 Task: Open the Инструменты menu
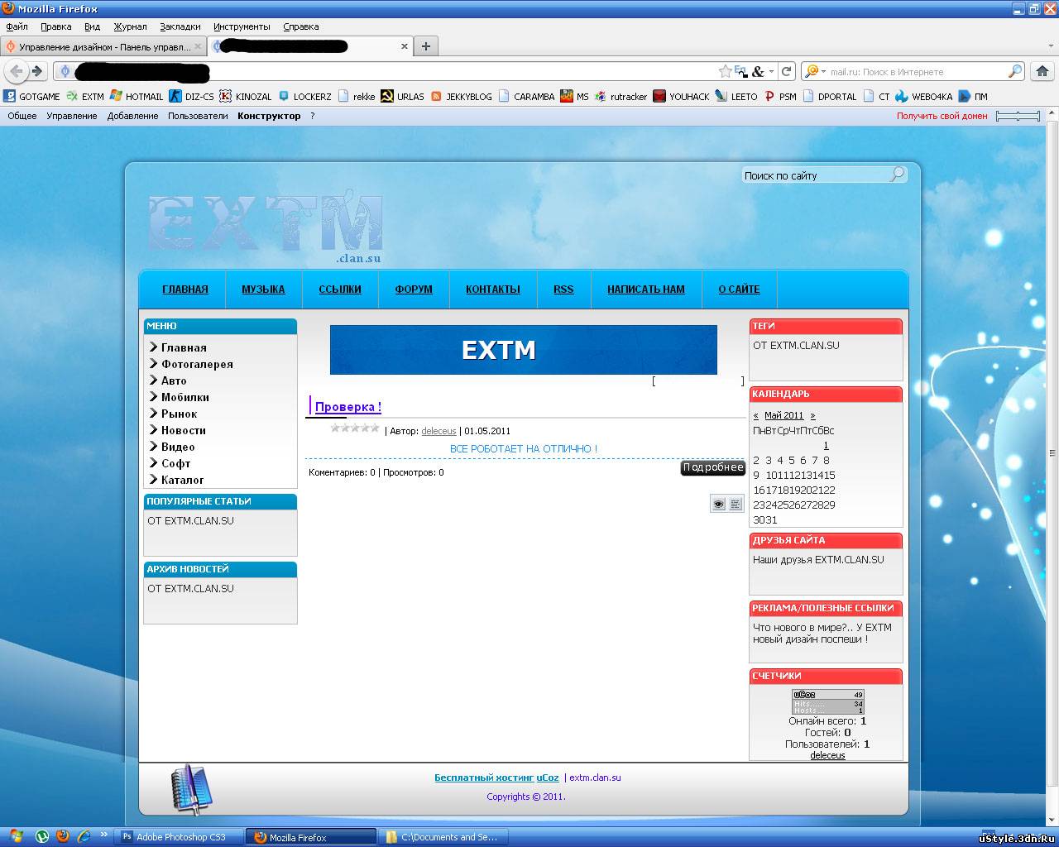(242, 26)
